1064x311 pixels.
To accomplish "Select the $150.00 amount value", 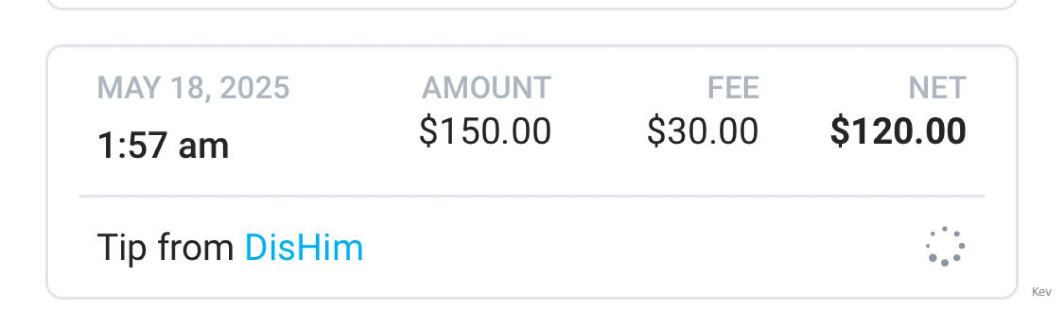I will (485, 131).
